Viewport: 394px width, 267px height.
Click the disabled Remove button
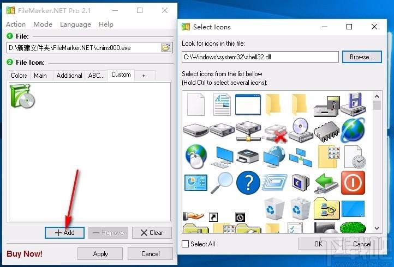(x=108, y=233)
